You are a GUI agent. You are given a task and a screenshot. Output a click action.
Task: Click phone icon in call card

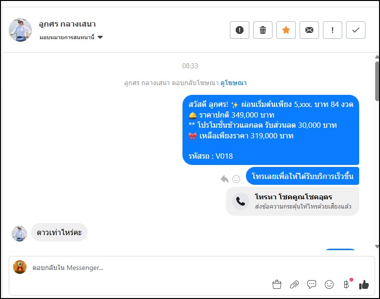pos(241,201)
